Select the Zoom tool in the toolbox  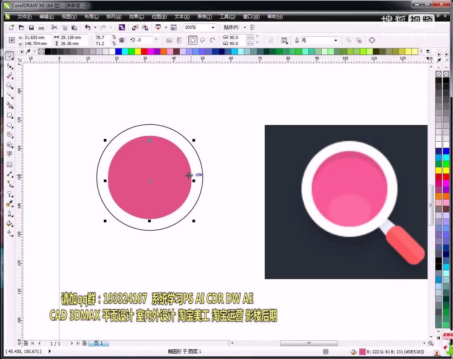coord(10,86)
